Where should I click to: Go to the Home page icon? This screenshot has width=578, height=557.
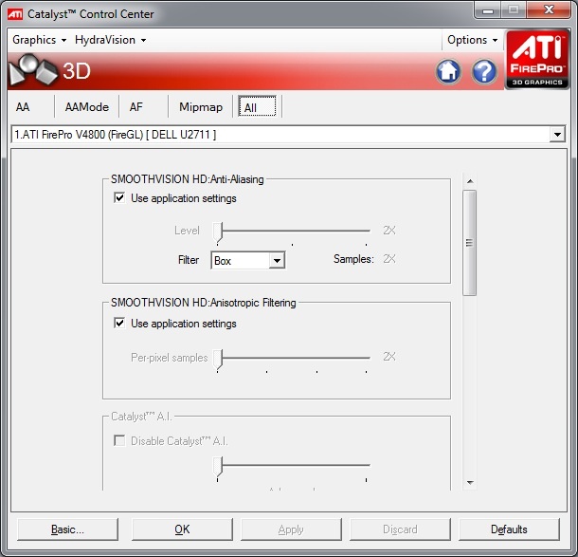pos(448,71)
